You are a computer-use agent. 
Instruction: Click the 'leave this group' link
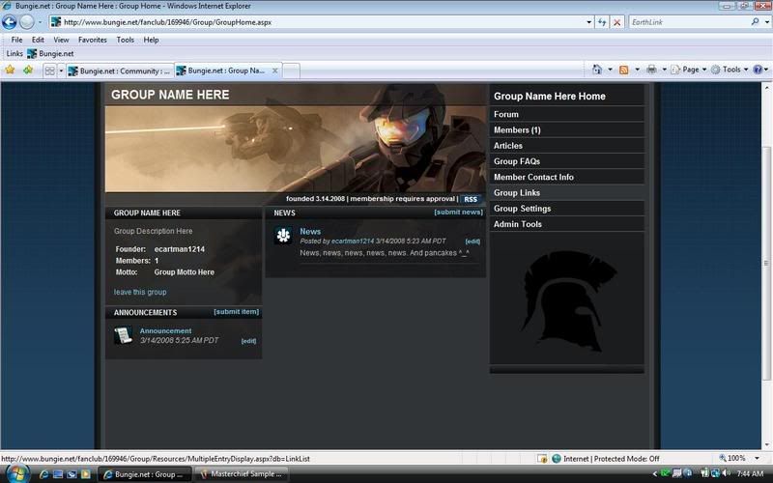[x=140, y=292]
